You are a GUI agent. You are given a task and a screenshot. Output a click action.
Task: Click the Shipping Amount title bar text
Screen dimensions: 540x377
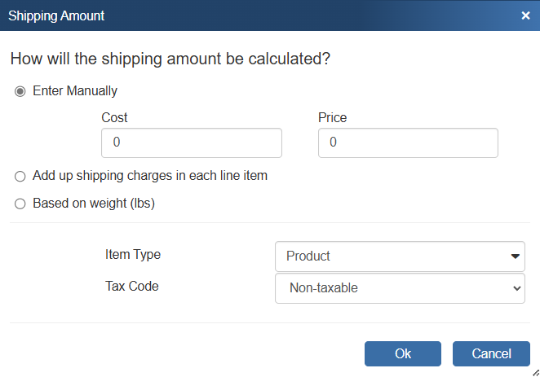point(56,15)
